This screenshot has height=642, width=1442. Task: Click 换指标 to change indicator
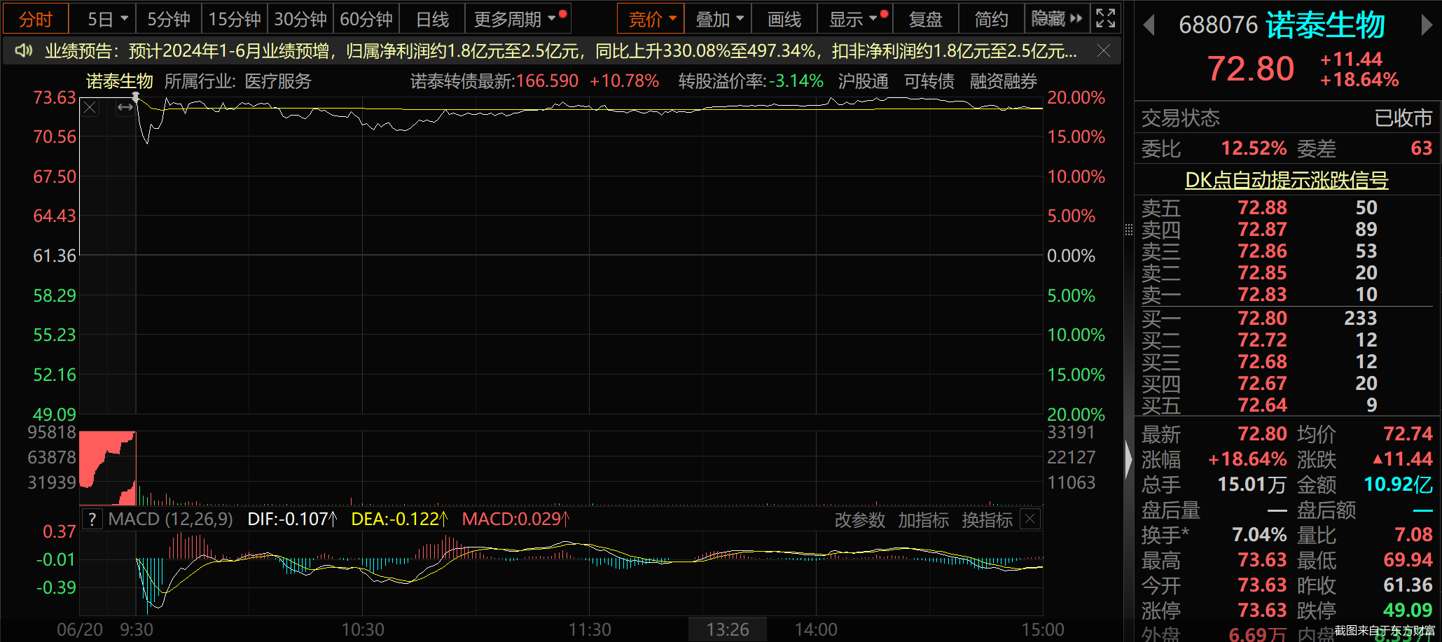(x=987, y=520)
